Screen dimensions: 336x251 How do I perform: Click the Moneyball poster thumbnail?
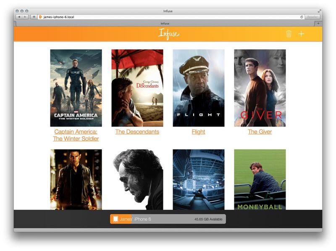pos(260,179)
